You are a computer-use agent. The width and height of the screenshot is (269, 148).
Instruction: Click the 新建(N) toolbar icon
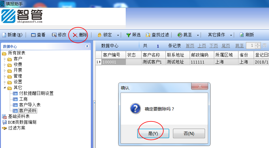click(x=4, y=35)
